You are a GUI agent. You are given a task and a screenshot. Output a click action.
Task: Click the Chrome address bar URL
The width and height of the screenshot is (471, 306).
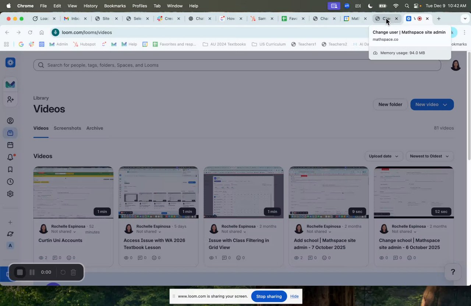[87, 32]
